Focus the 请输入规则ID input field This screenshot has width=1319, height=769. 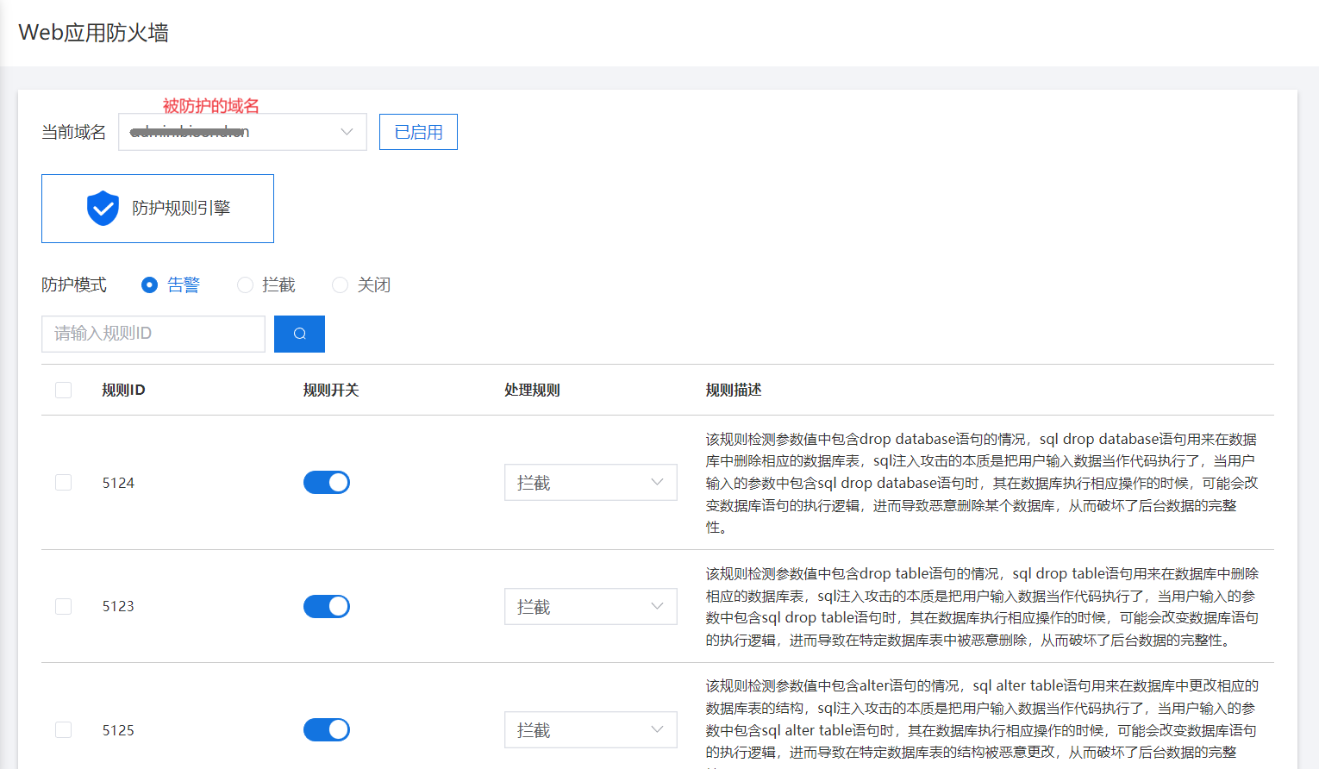pos(153,334)
